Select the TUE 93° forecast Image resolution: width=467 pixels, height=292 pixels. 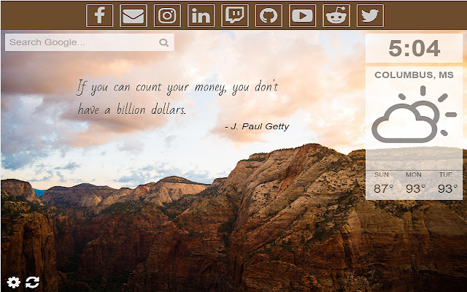click(446, 183)
